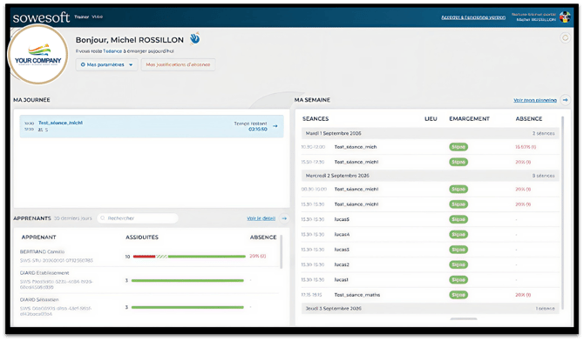Image resolution: width=584 pixels, height=341 pixels.
Task: Click the ABSENCE header in Ma Semaine
Action: (x=528, y=119)
